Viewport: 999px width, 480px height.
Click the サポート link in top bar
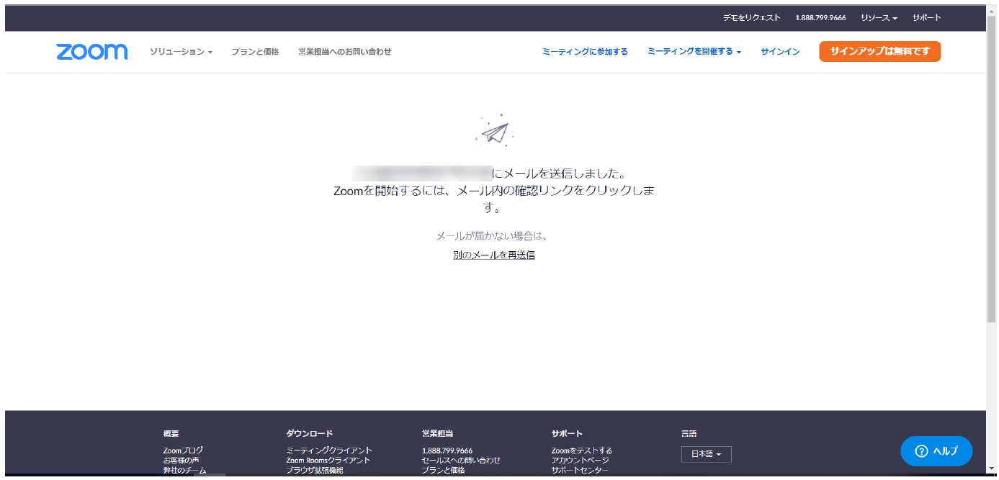927,17
